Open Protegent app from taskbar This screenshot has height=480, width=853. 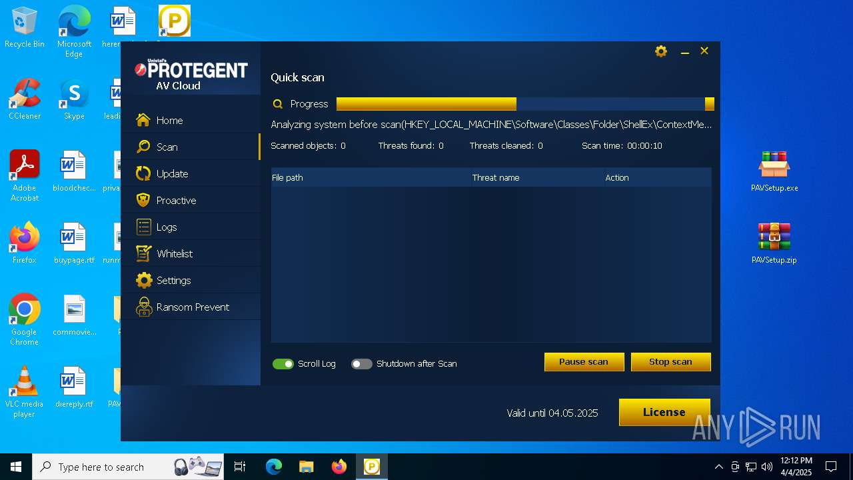point(371,467)
